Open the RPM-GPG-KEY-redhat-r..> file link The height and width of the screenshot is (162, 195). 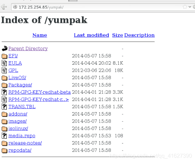click(38, 99)
